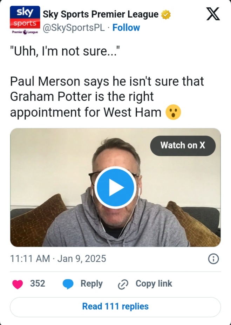The height and width of the screenshot is (325, 231).
Task: Open Sky Sports Premier League account name
Action: pos(100,14)
